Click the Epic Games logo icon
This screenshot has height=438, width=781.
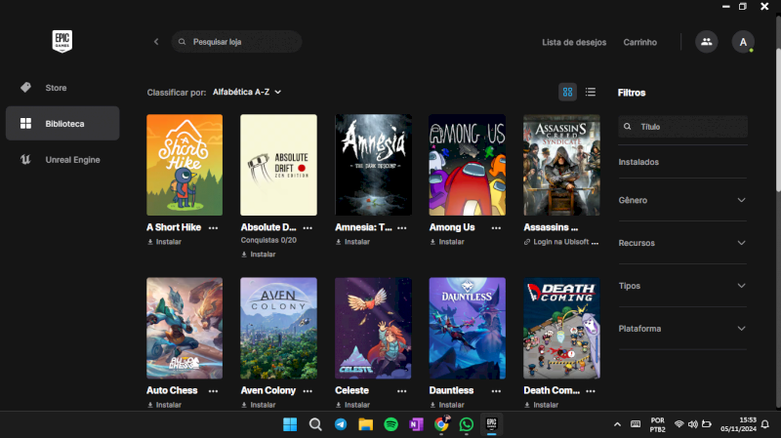click(x=62, y=41)
